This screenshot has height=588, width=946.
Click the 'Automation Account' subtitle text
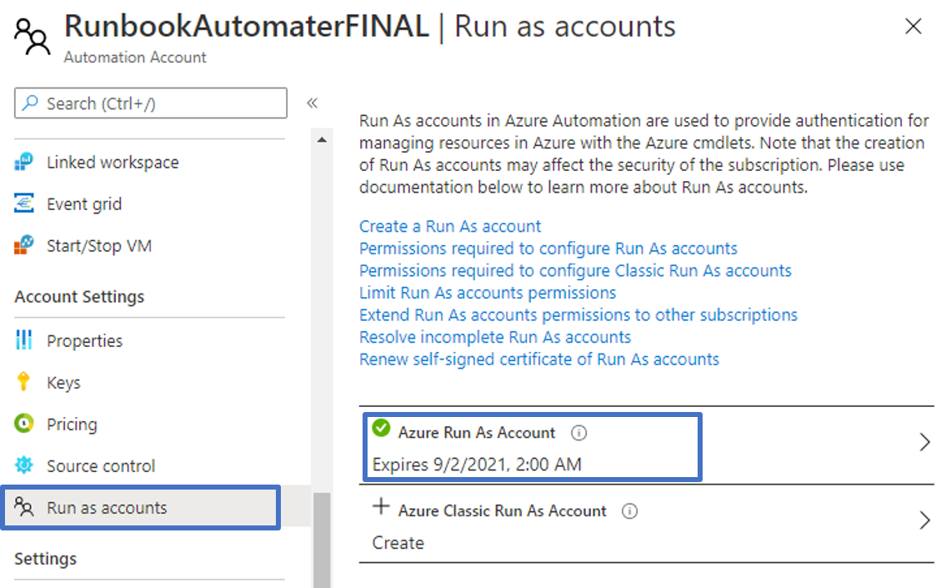(135, 58)
